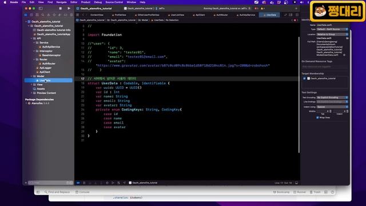366x206 pixels.
Task: Click the yellow warning count in activity bar
Action: [x=262, y=9]
